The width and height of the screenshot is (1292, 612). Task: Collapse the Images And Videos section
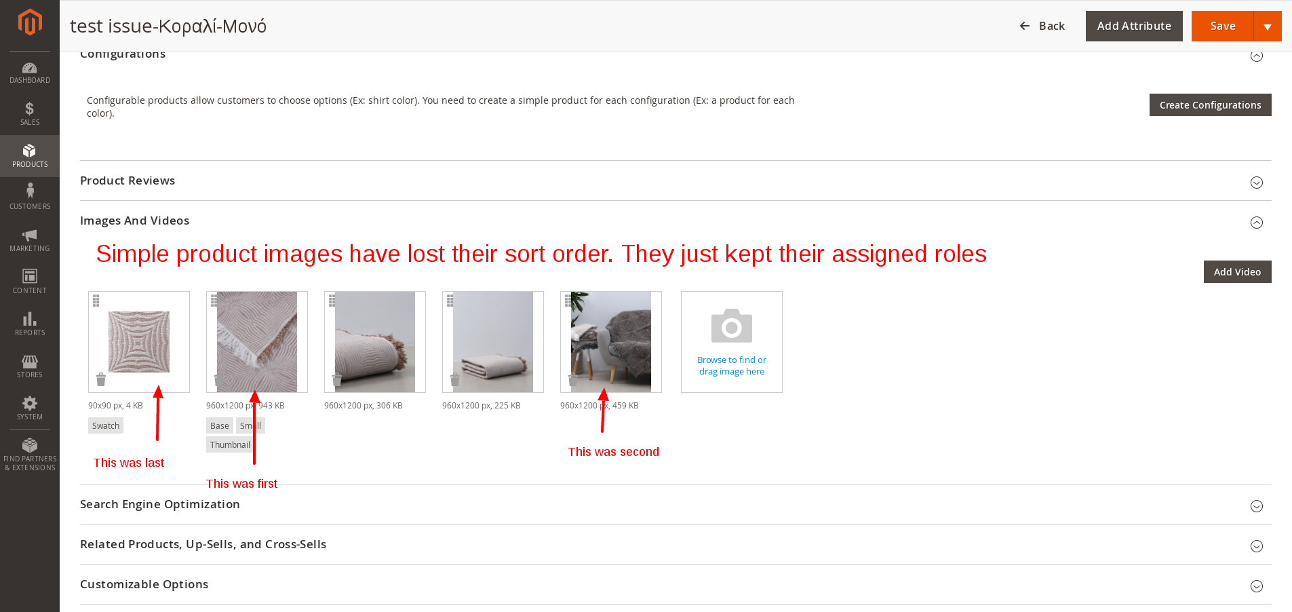click(1257, 223)
